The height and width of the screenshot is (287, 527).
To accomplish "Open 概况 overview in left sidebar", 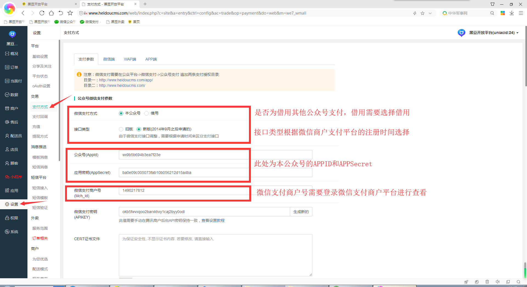I will coord(12,54).
